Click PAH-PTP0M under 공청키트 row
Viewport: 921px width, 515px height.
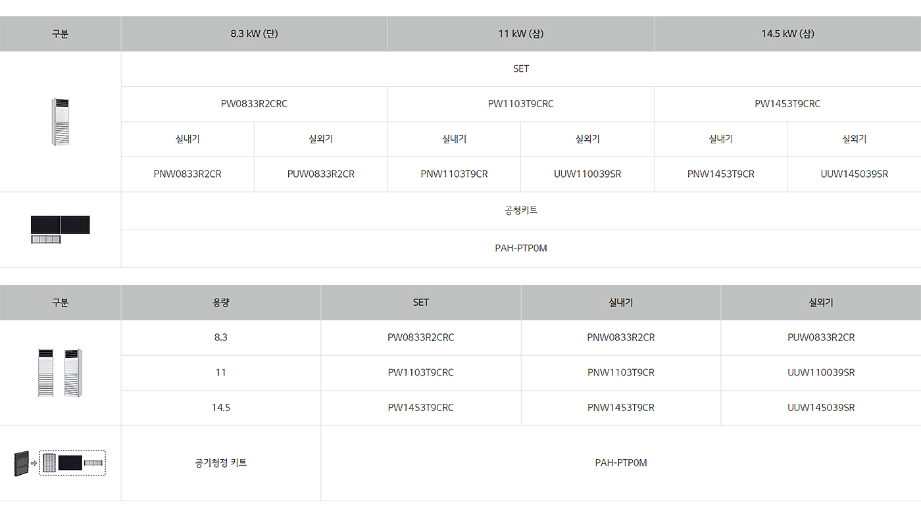tap(520, 248)
